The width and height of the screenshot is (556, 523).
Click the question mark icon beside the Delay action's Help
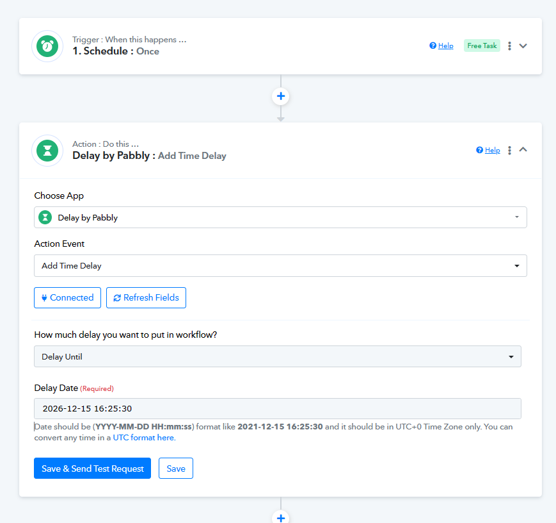(479, 150)
